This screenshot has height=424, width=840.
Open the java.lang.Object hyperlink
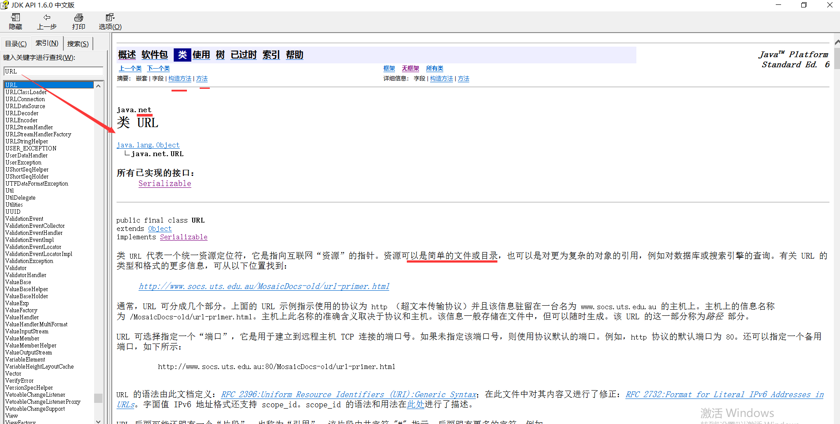(x=148, y=145)
